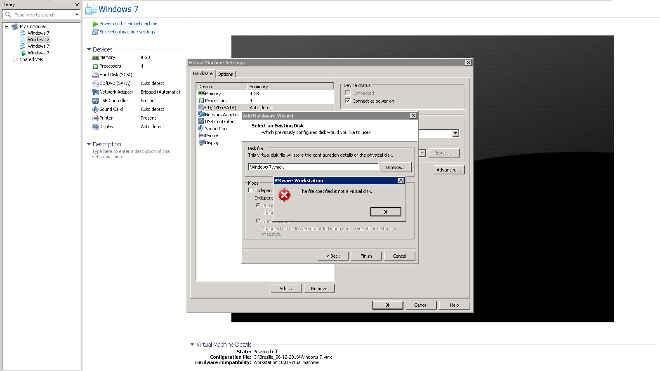Click Power on this virtual machine

point(128,23)
